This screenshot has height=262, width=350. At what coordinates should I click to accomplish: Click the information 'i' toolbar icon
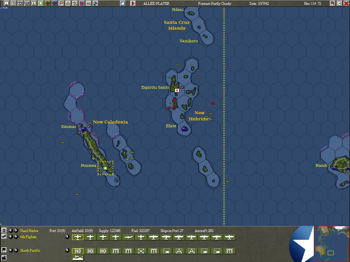34,3
